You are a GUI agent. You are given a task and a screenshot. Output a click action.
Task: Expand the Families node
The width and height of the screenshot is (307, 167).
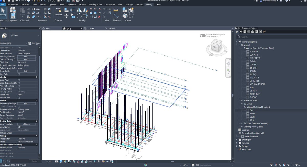click(237, 143)
